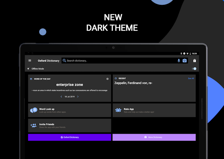Go to next Word of the Day

(78, 97)
